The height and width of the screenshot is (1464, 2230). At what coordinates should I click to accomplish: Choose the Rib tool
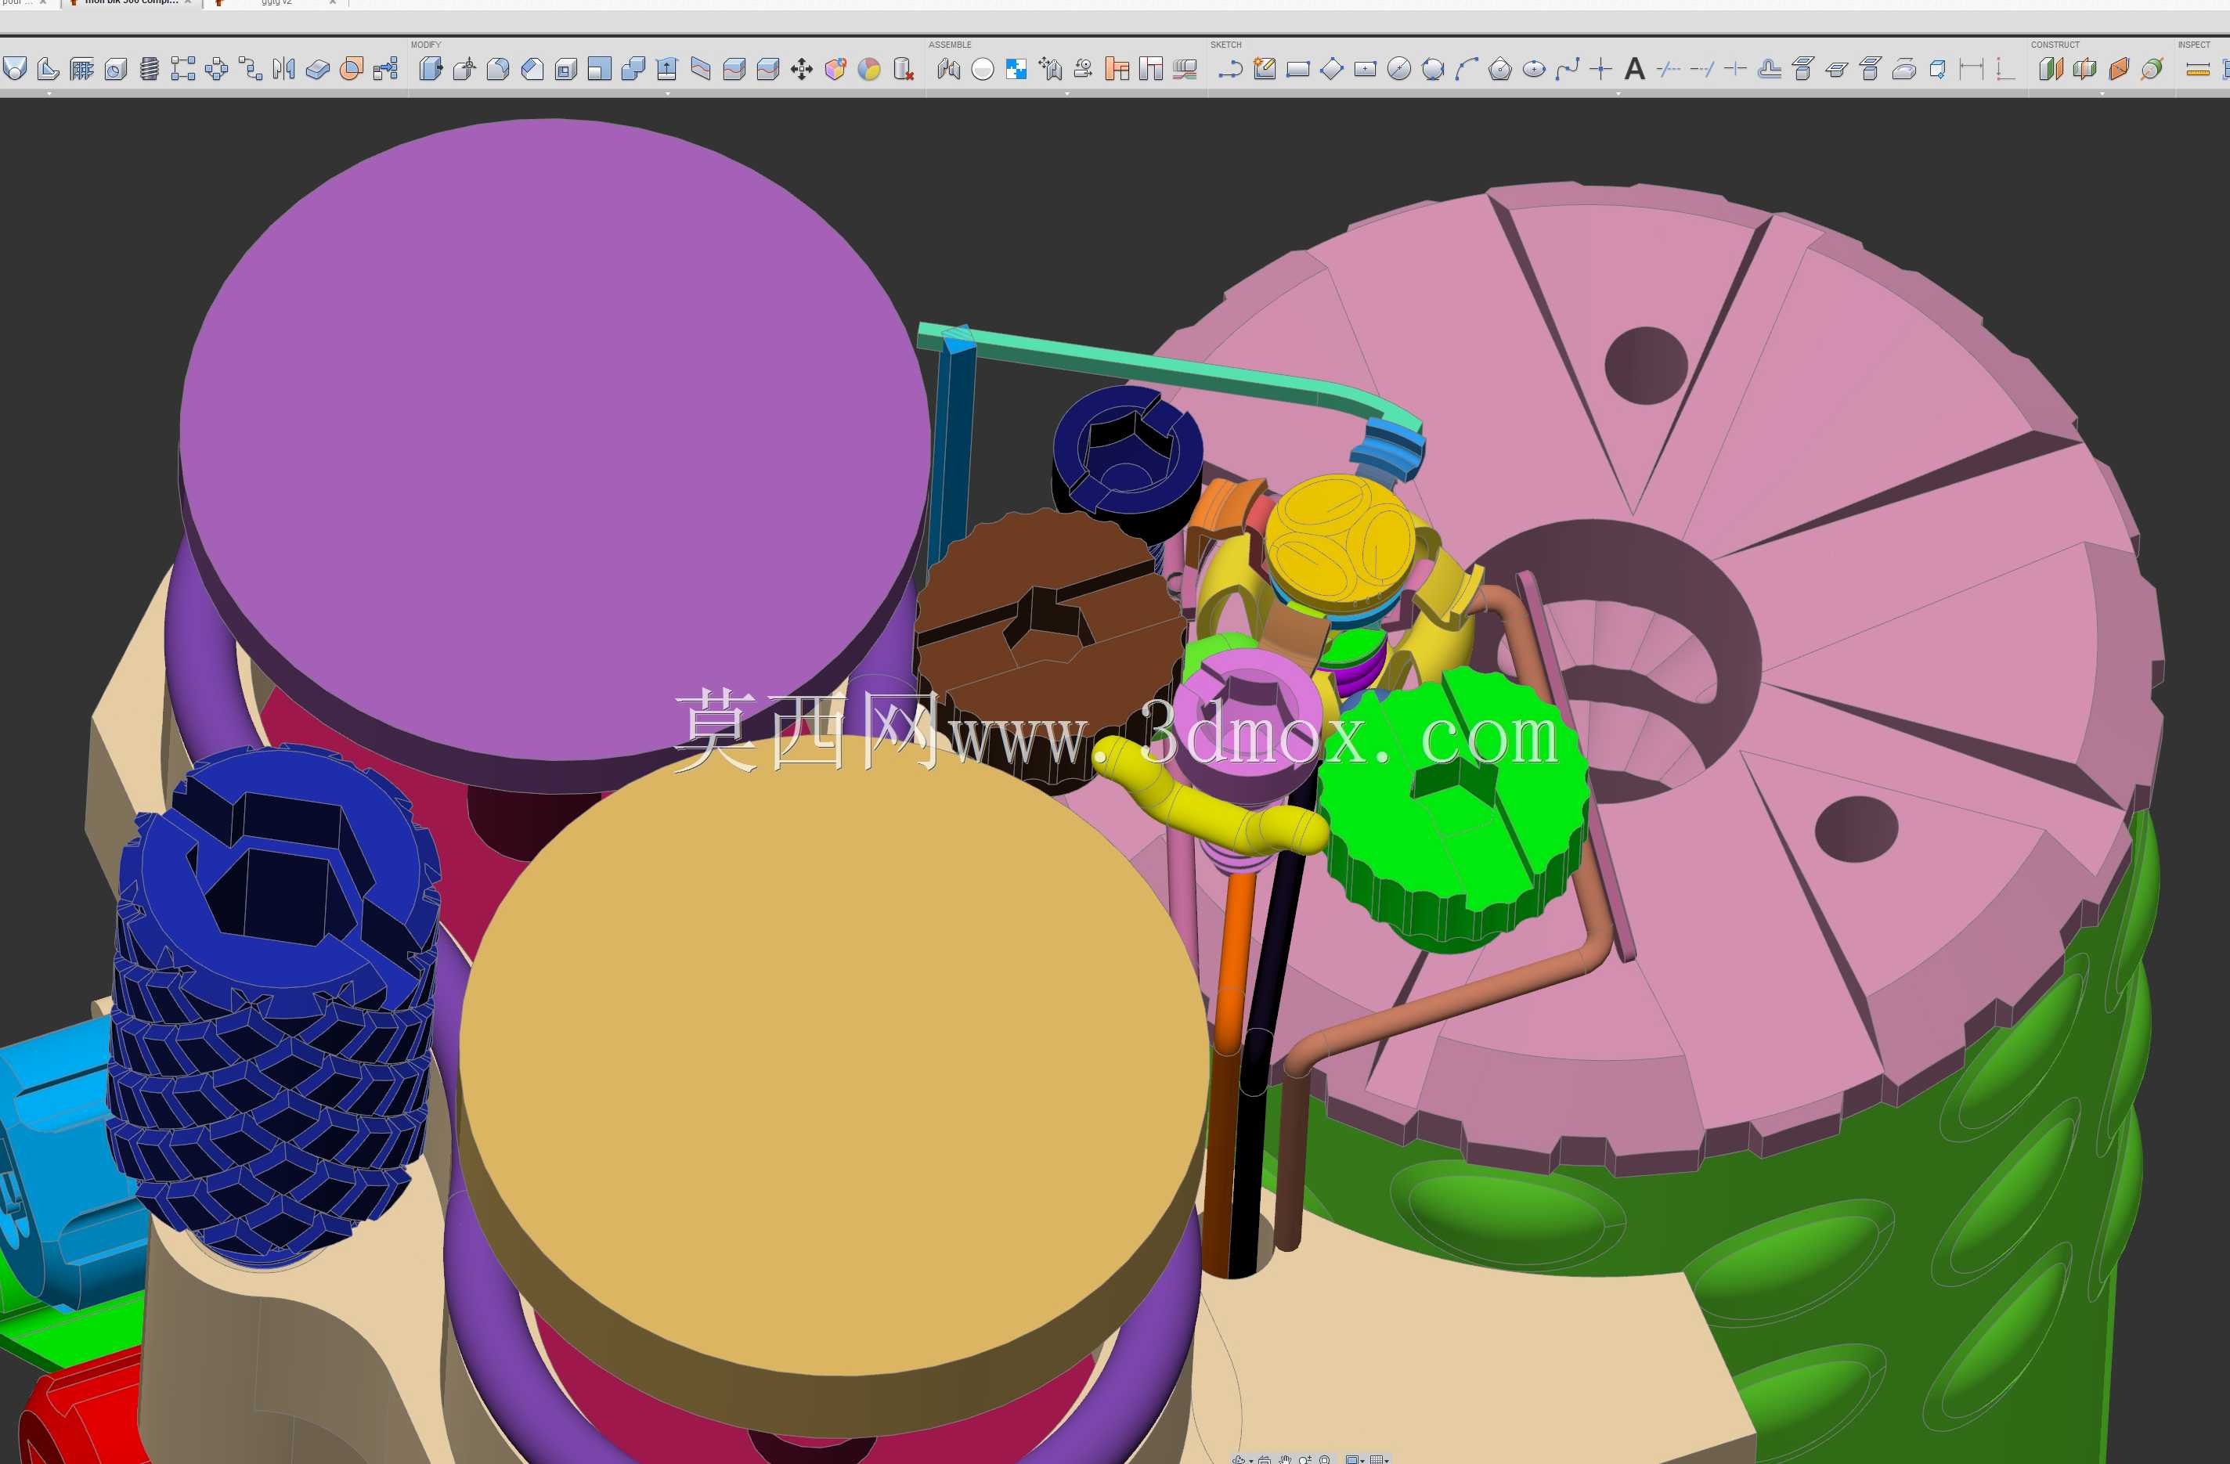click(x=49, y=68)
